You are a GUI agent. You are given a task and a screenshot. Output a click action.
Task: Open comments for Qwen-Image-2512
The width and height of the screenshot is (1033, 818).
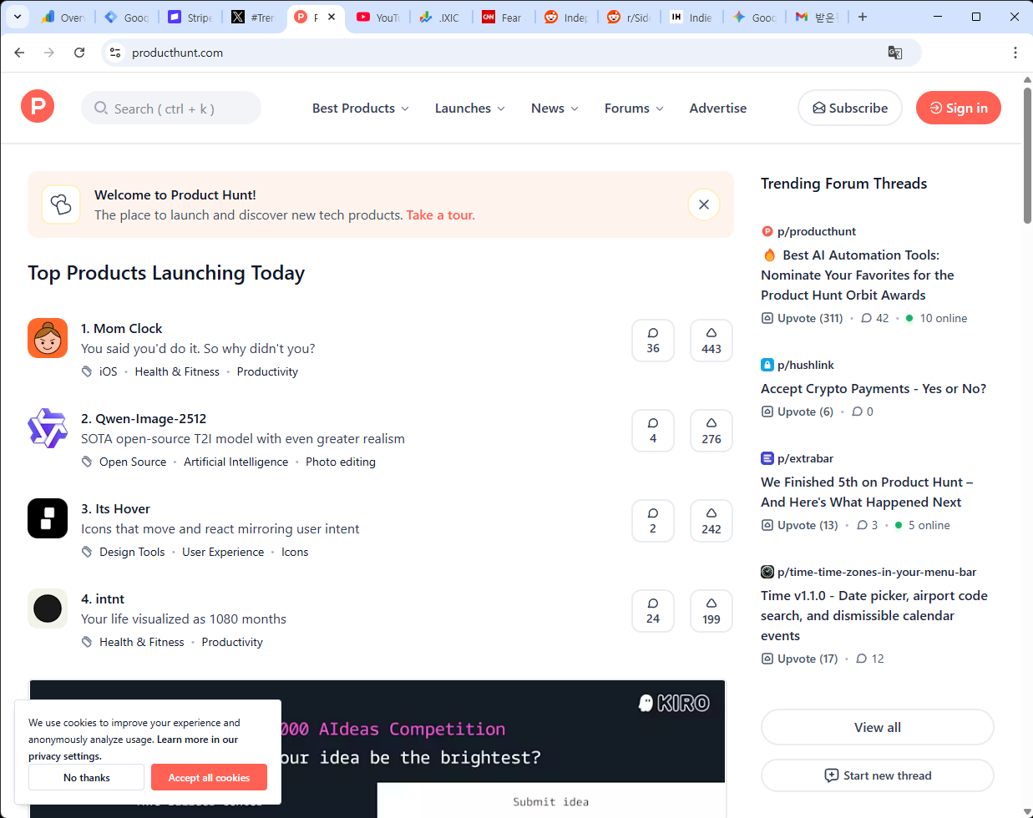tap(652, 431)
